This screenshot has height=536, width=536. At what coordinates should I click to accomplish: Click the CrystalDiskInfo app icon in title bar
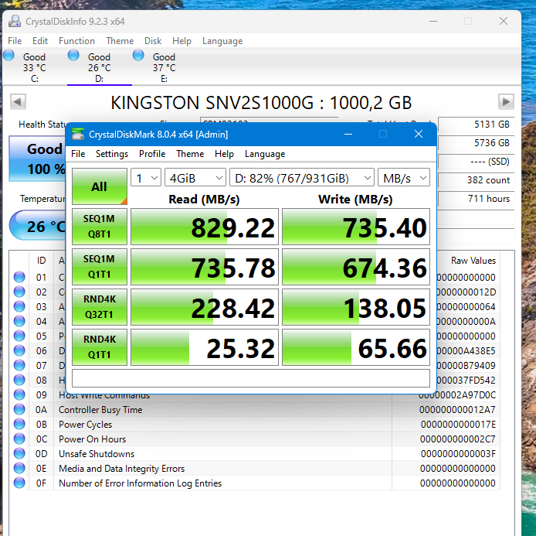[x=15, y=21]
